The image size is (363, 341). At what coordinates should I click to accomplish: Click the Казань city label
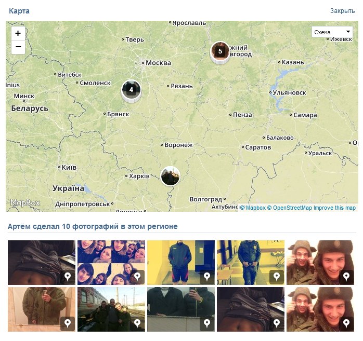(293, 62)
